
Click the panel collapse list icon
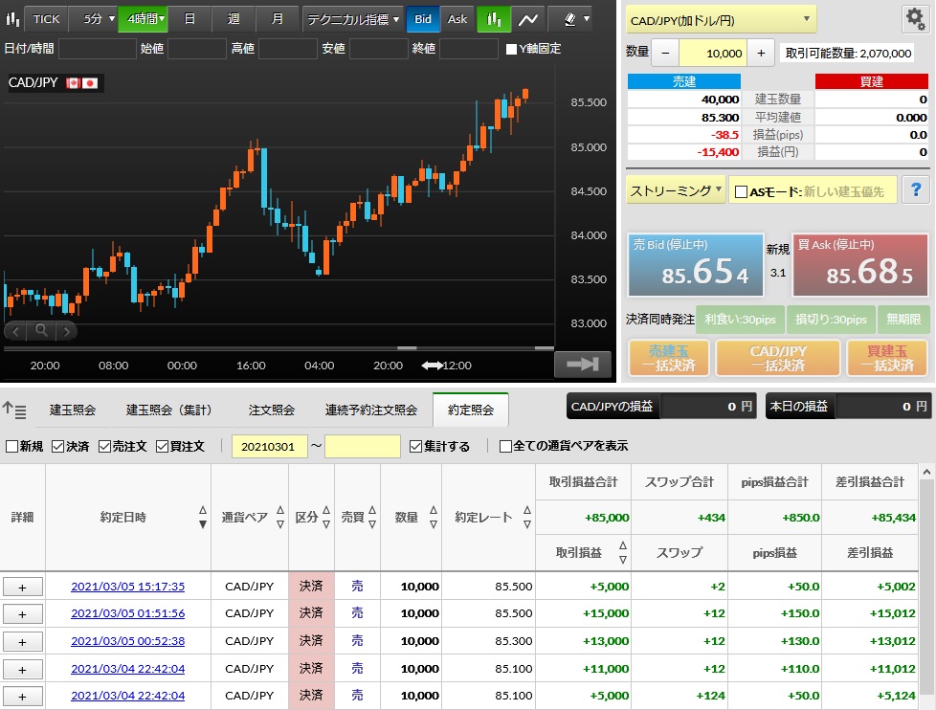[x=14, y=410]
